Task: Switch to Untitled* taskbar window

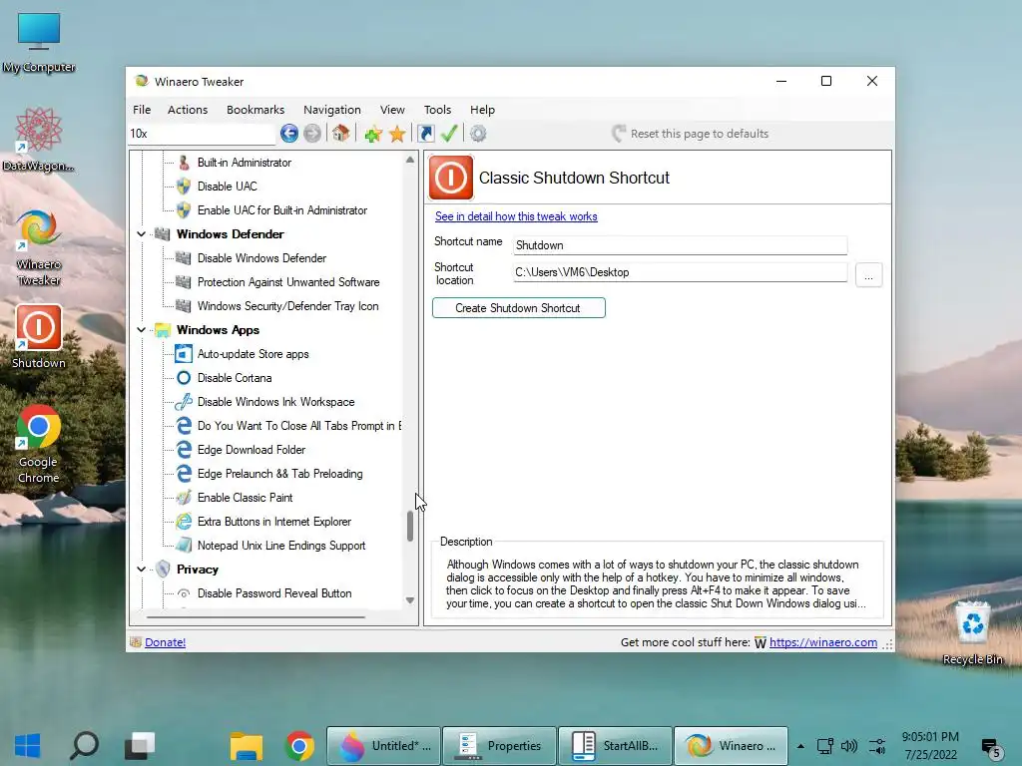Action: coord(384,746)
